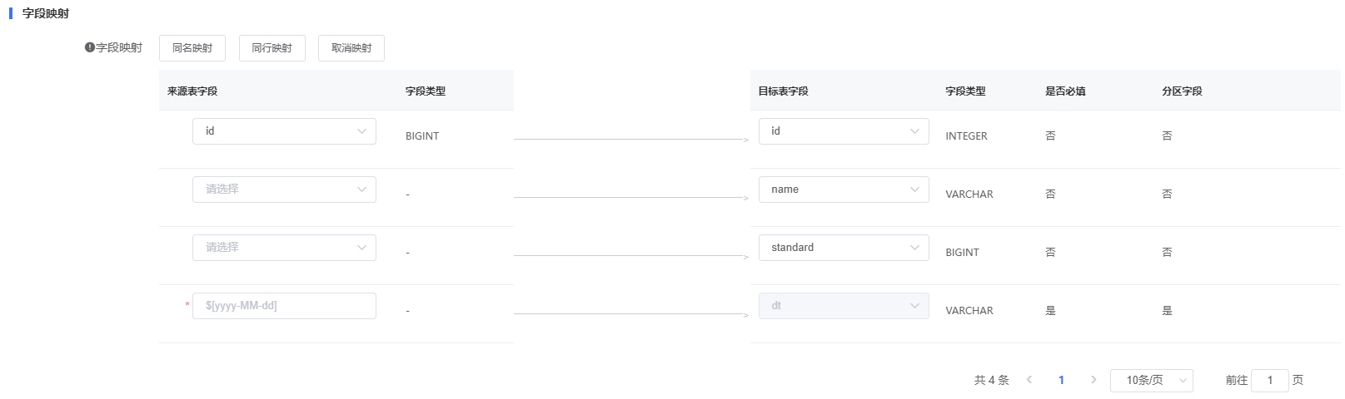Click the 同名映射 button
The height and width of the screenshot is (399, 1345).
pyautogui.click(x=192, y=48)
